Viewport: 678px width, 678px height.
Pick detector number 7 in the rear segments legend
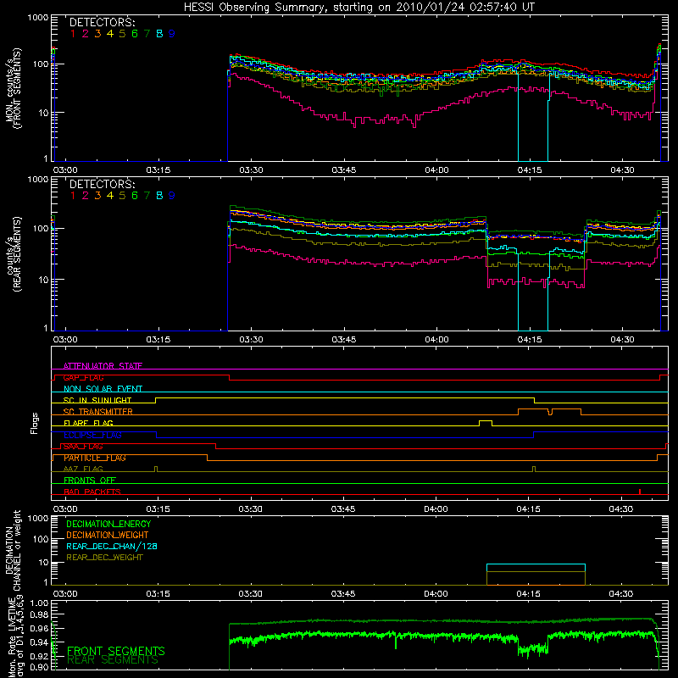coord(147,196)
